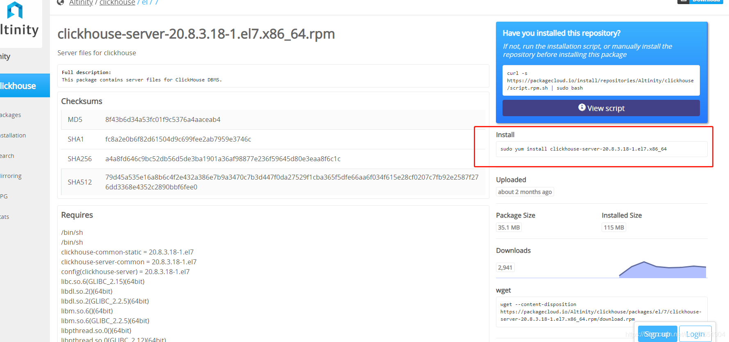Click the 'Server files for clickhouse' summary

97,53
